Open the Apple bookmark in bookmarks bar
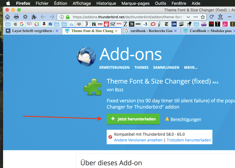 click(x=15, y=24)
